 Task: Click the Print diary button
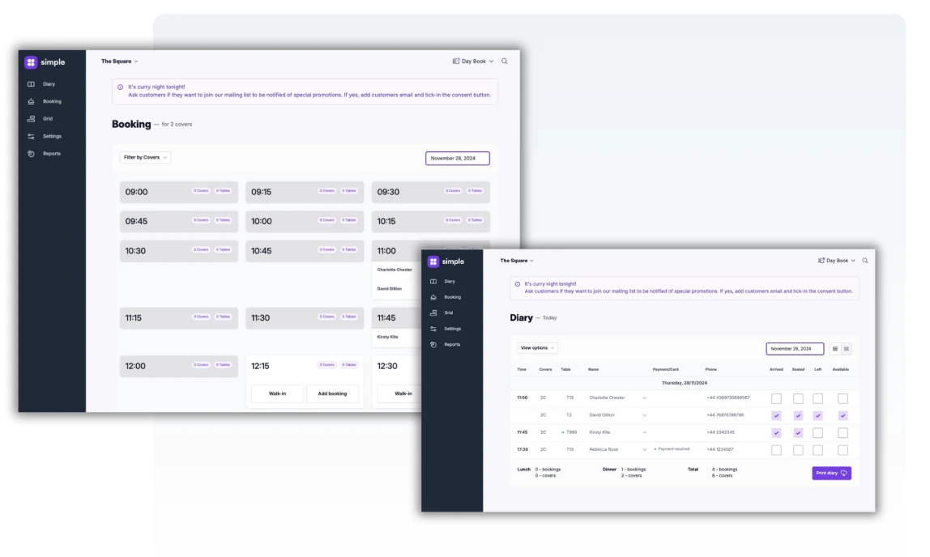(831, 473)
